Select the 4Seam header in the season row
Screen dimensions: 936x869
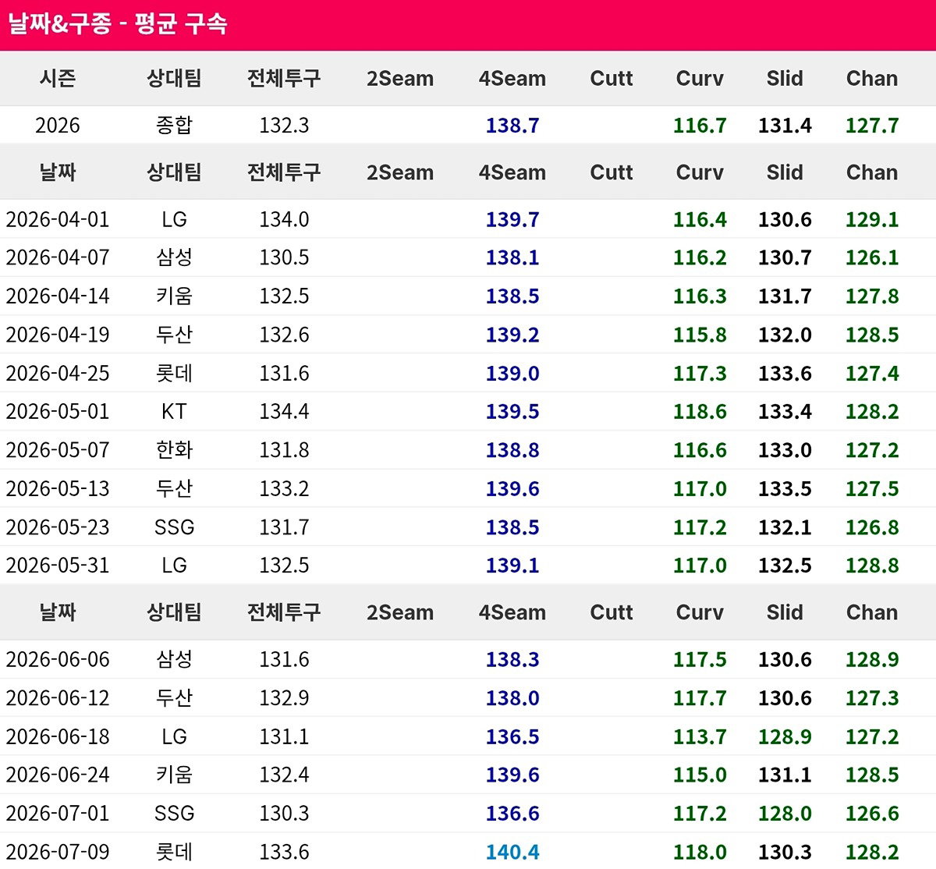pyautogui.click(x=512, y=78)
